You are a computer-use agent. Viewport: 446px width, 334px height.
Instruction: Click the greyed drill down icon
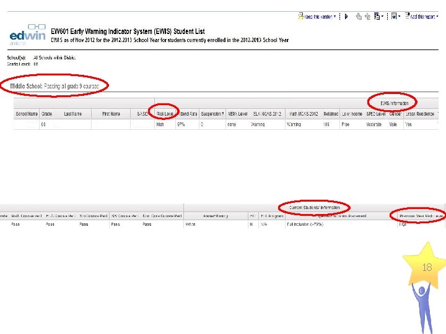(359, 17)
